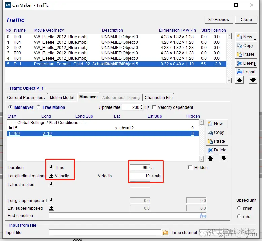This screenshot has height=241, width=262.
Task: Open the Lat. superimposed dropdown
Action: tap(51, 208)
